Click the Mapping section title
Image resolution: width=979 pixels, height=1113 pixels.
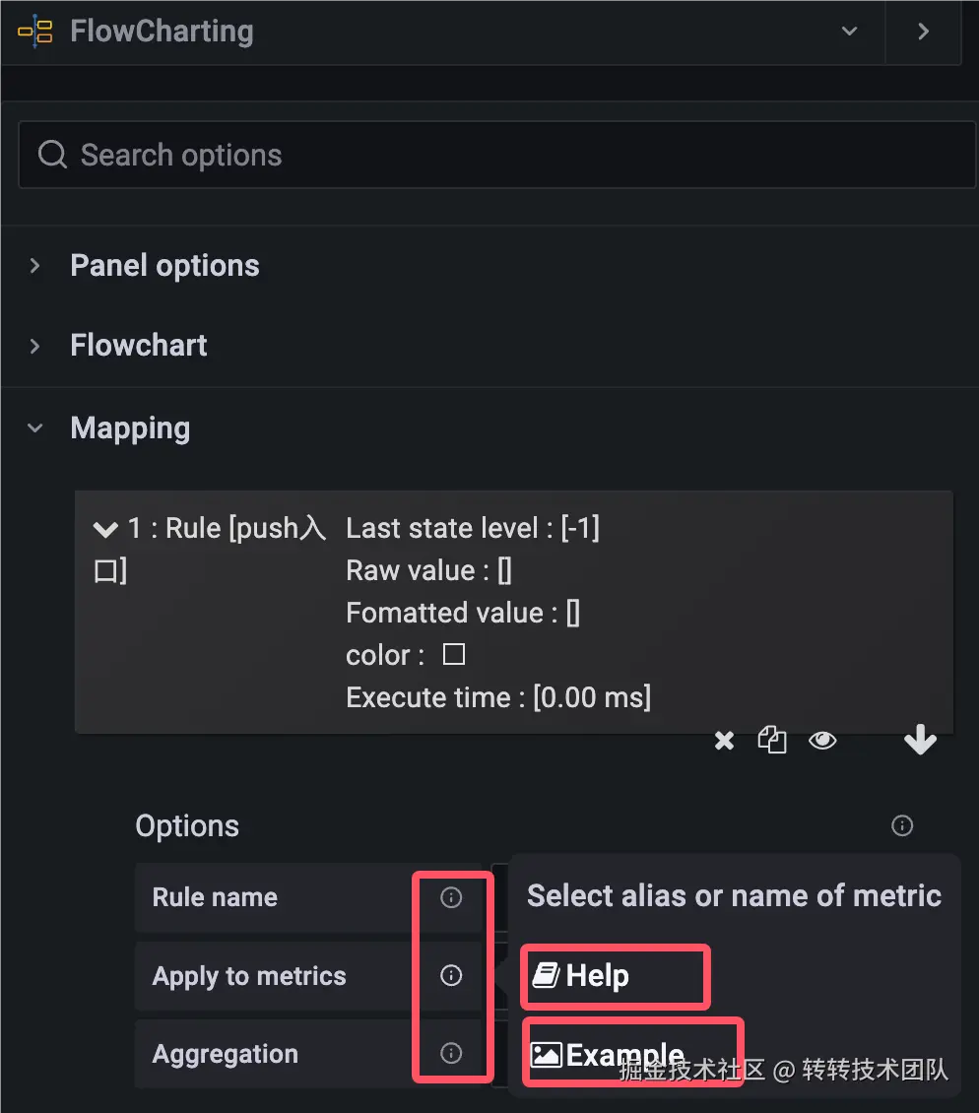(130, 428)
